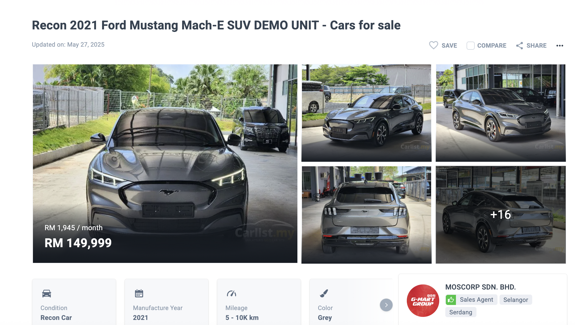Open the three-dot more options menu

pyautogui.click(x=560, y=46)
